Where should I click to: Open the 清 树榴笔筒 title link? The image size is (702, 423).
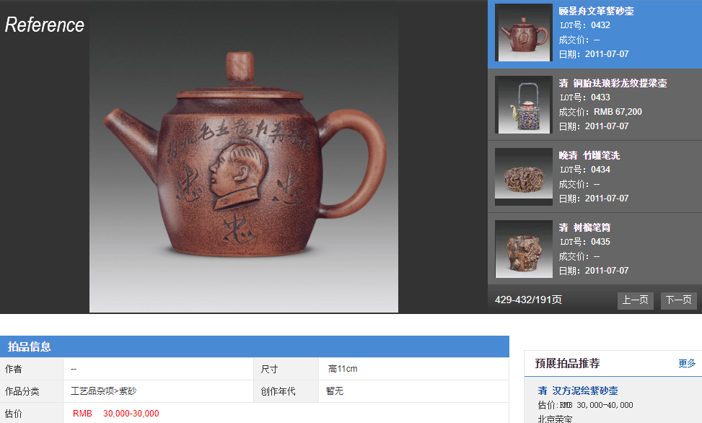pyautogui.click(x=584, y=227)
